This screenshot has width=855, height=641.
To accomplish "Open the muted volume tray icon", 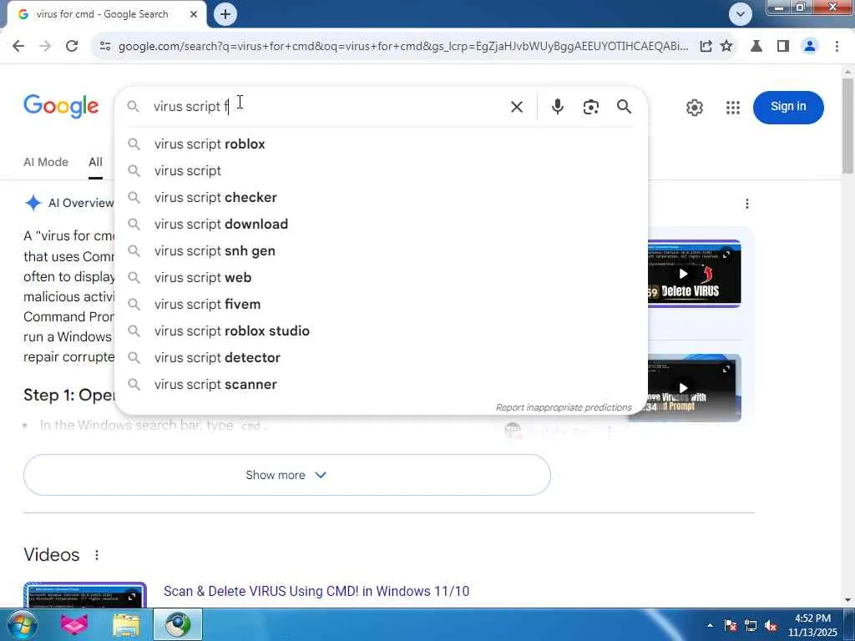I will 771,626.
